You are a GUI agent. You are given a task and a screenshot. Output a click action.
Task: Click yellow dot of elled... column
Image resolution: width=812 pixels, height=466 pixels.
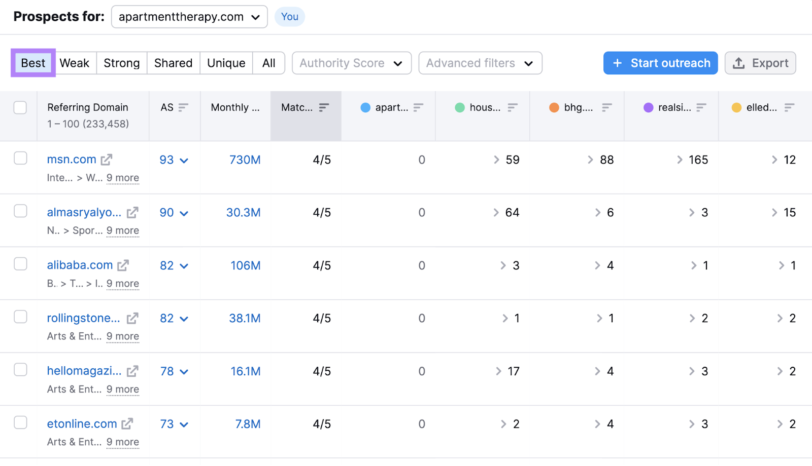(737, 107)
